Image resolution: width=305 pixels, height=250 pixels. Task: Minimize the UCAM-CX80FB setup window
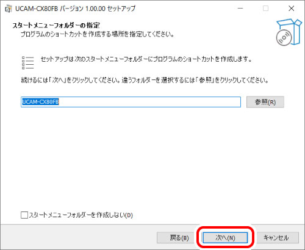tap(240, 9)
